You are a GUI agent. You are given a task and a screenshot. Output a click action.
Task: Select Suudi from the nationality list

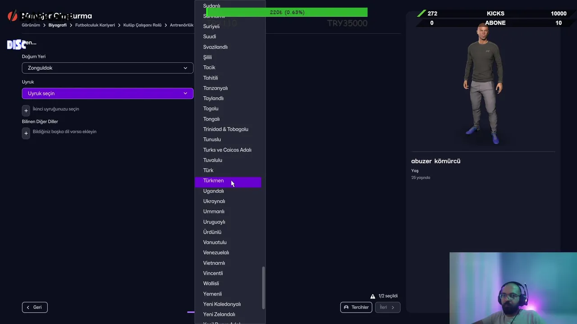[228, 36]
